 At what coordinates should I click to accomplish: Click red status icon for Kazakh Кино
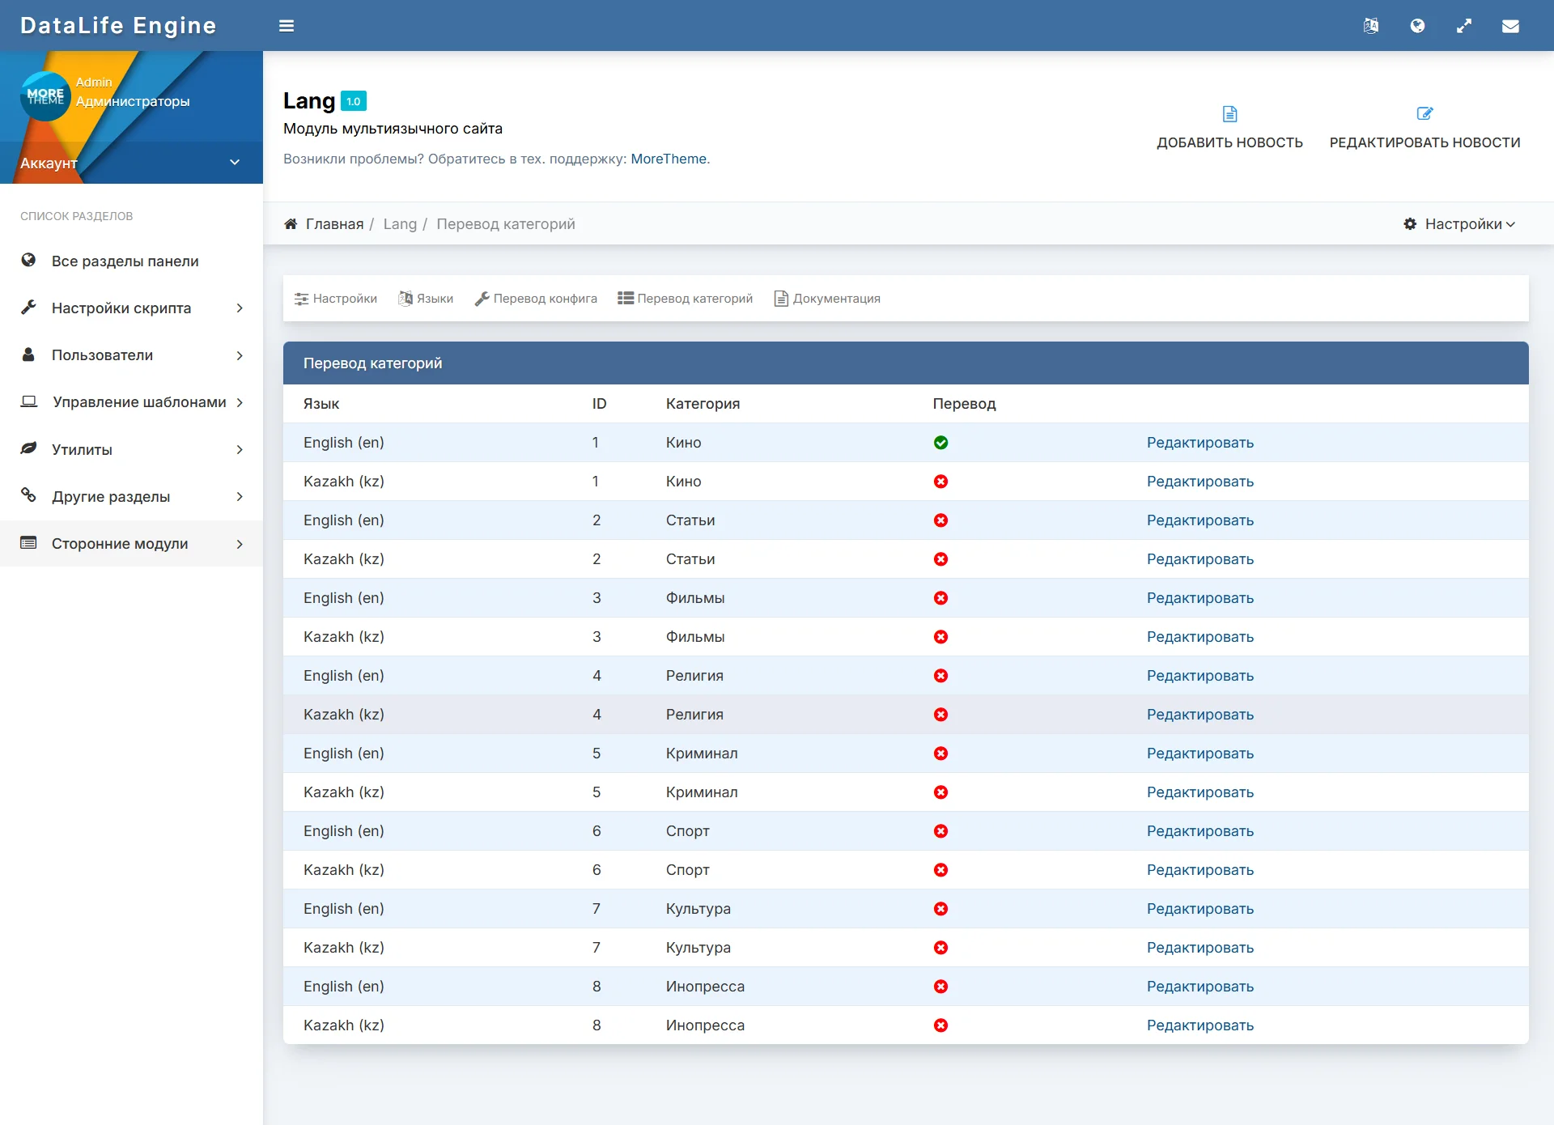(940, 482)
